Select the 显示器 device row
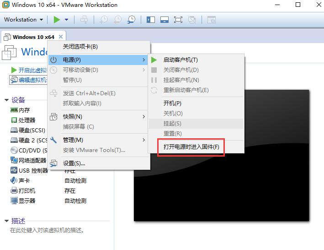 tap(23, 201)
